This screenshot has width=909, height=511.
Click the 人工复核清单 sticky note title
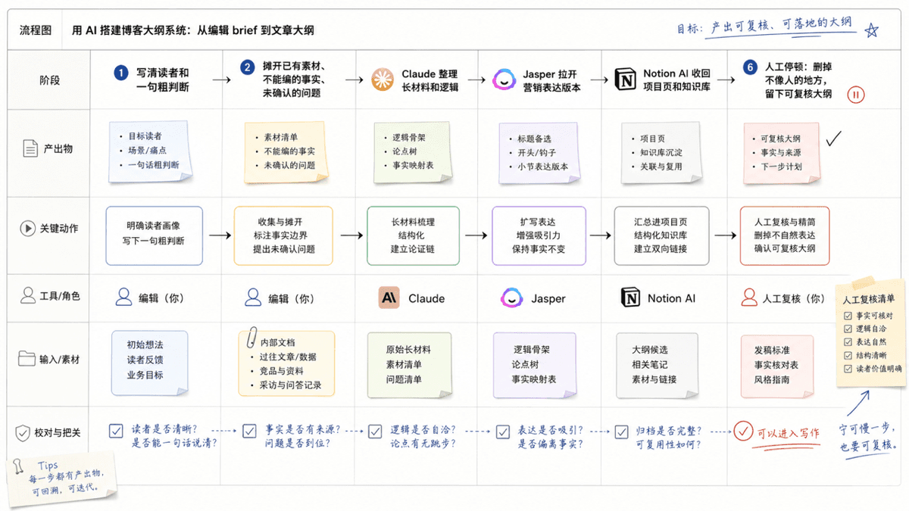coord(868,301)
